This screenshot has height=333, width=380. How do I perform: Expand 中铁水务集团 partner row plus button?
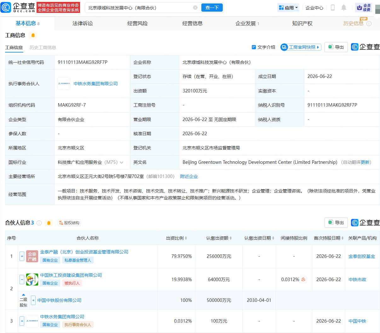pyautogui.click(x=22, y=321)
